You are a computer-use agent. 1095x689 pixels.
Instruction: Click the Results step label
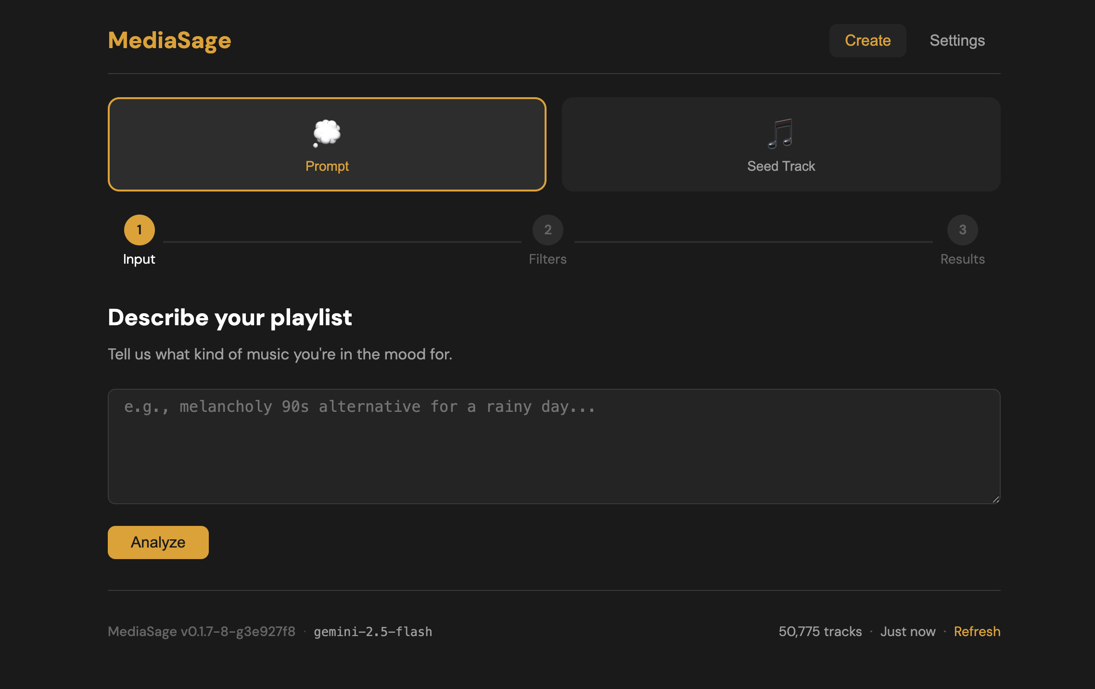point(963,259)
